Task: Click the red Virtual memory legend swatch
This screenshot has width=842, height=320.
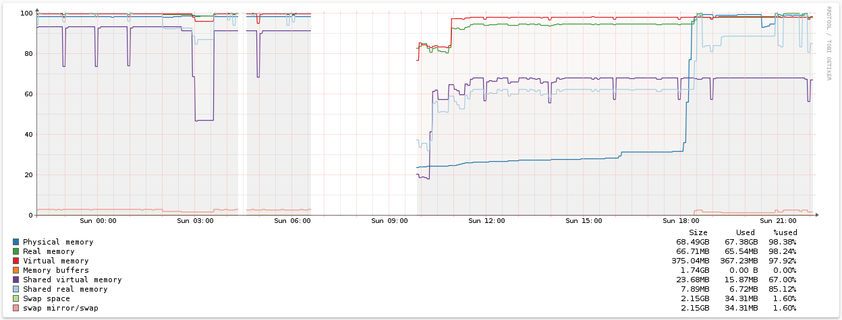Action: click(x=16, y=261)
